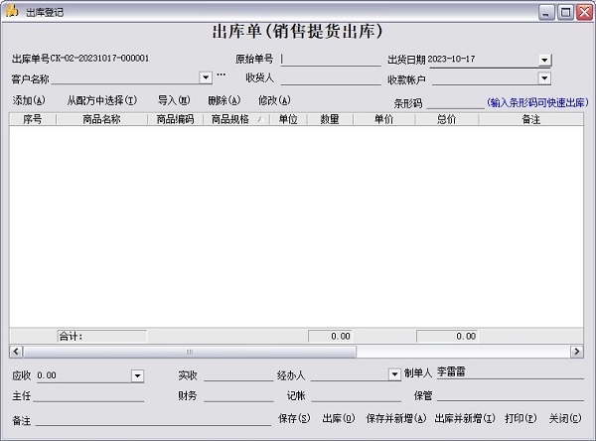Click the horizontal scrollbar left arrow
The image size is (596, 441).
coord(16,352)
